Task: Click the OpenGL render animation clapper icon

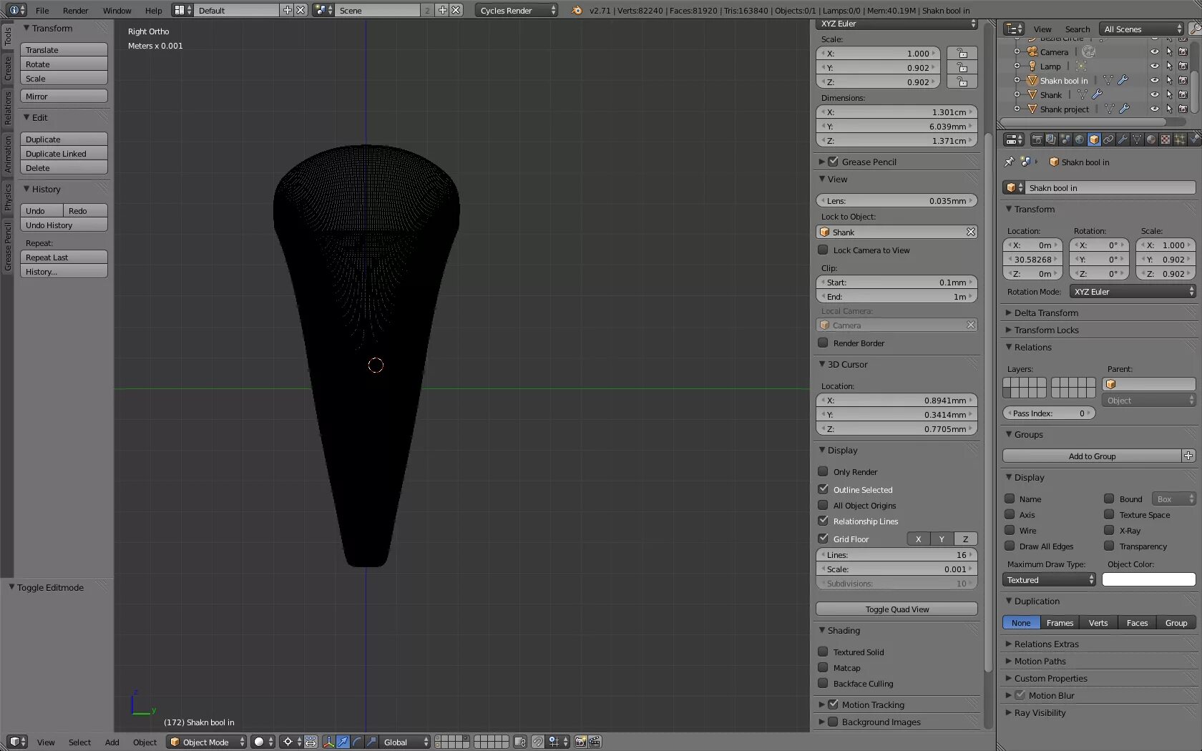Action: tap(595, 742)
